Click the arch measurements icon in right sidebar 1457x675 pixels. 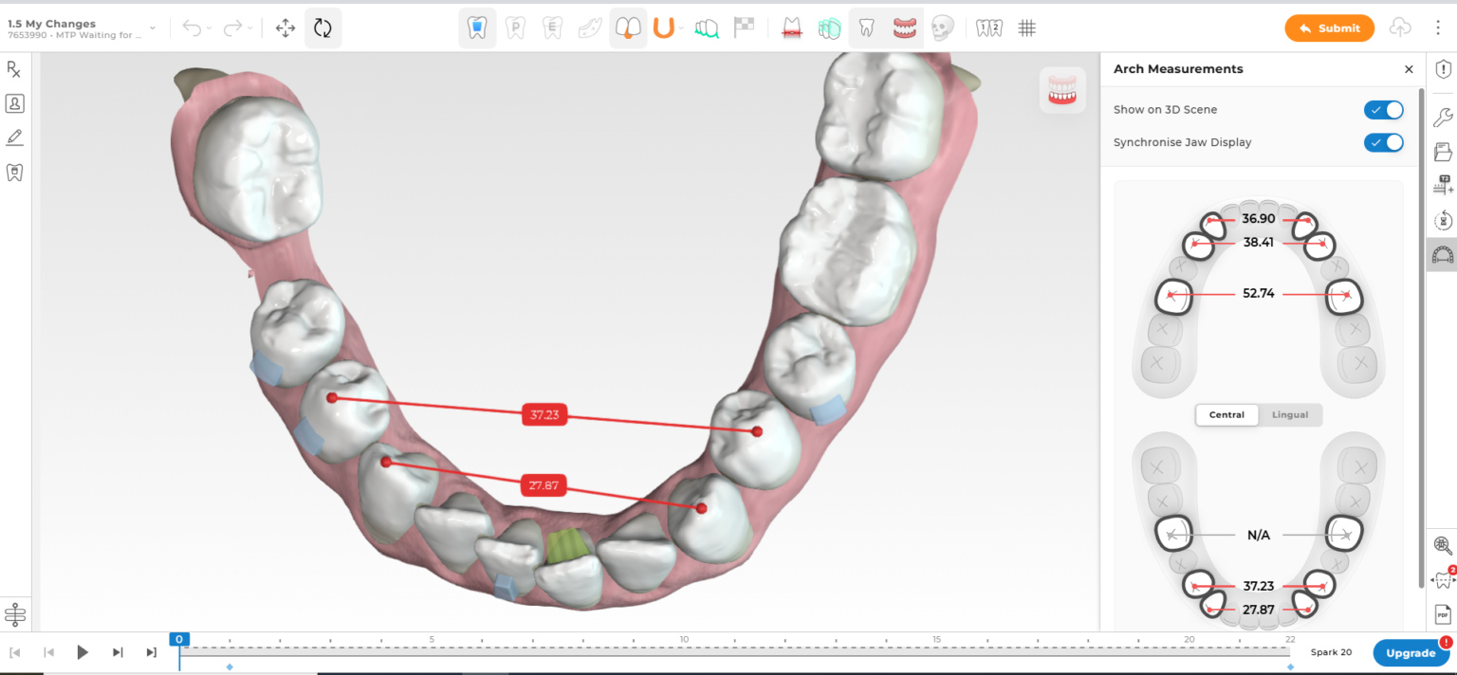click(1442, 254)
